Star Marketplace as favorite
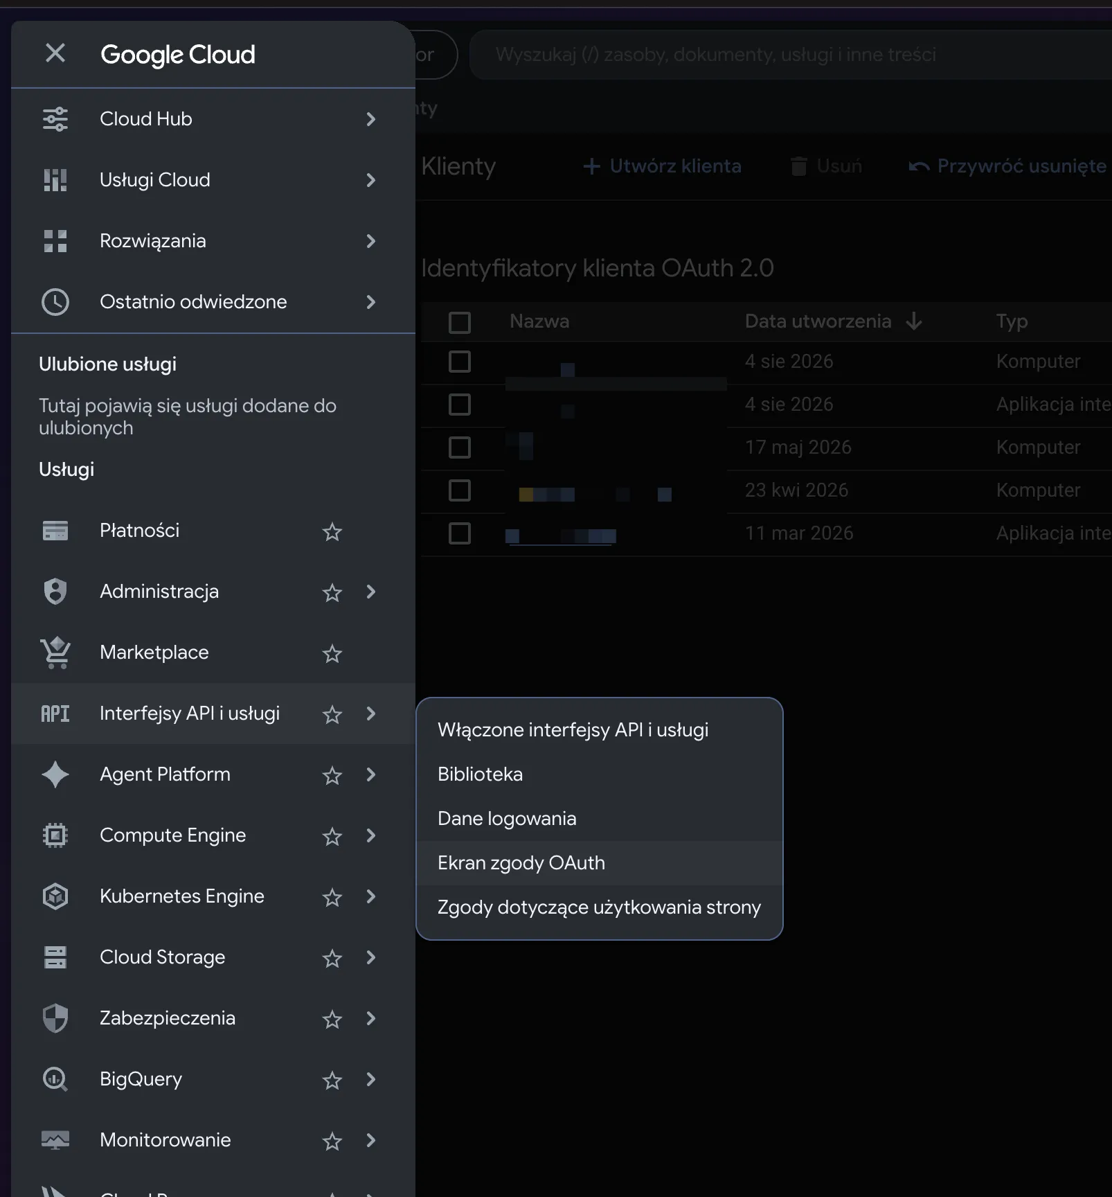 [x=332, y=653]
